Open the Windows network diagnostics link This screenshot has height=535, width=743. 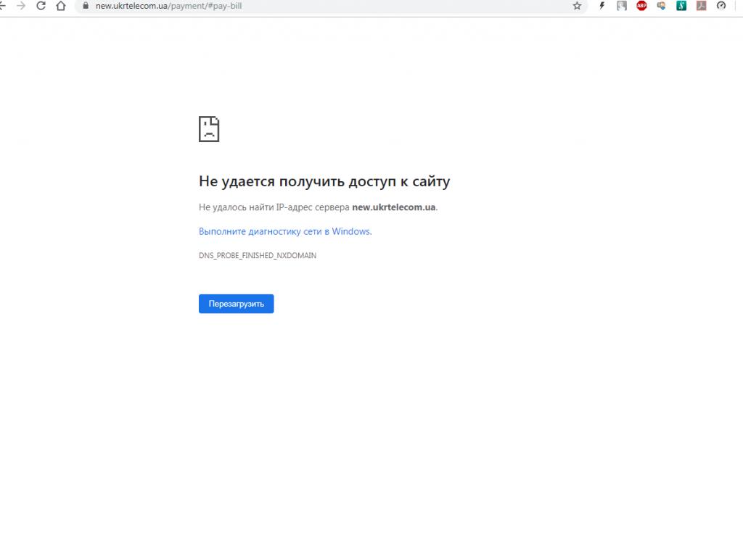(284, 231)
